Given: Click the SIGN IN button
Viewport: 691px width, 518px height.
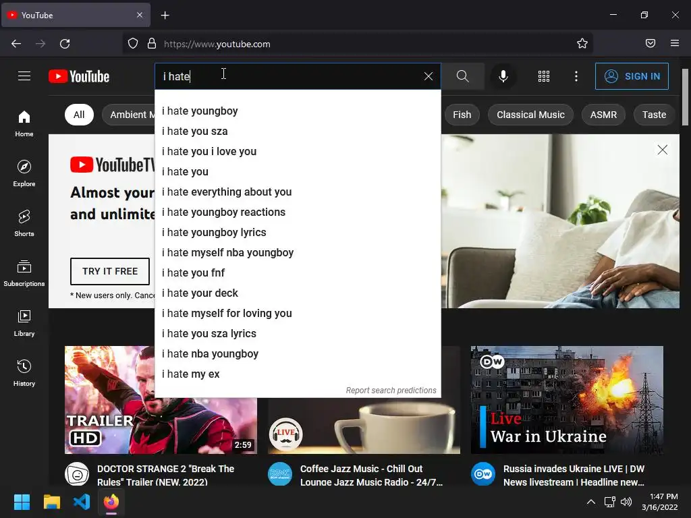Looking at the screenshot, I should coord(632,76).
